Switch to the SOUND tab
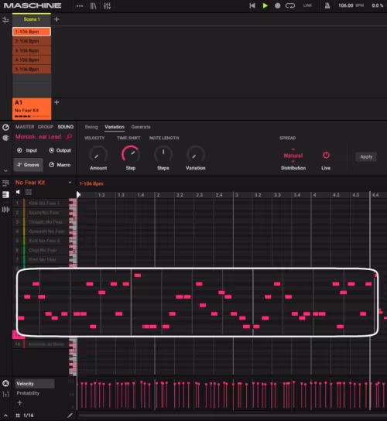387x421 pixels. (x=66, y=127)
